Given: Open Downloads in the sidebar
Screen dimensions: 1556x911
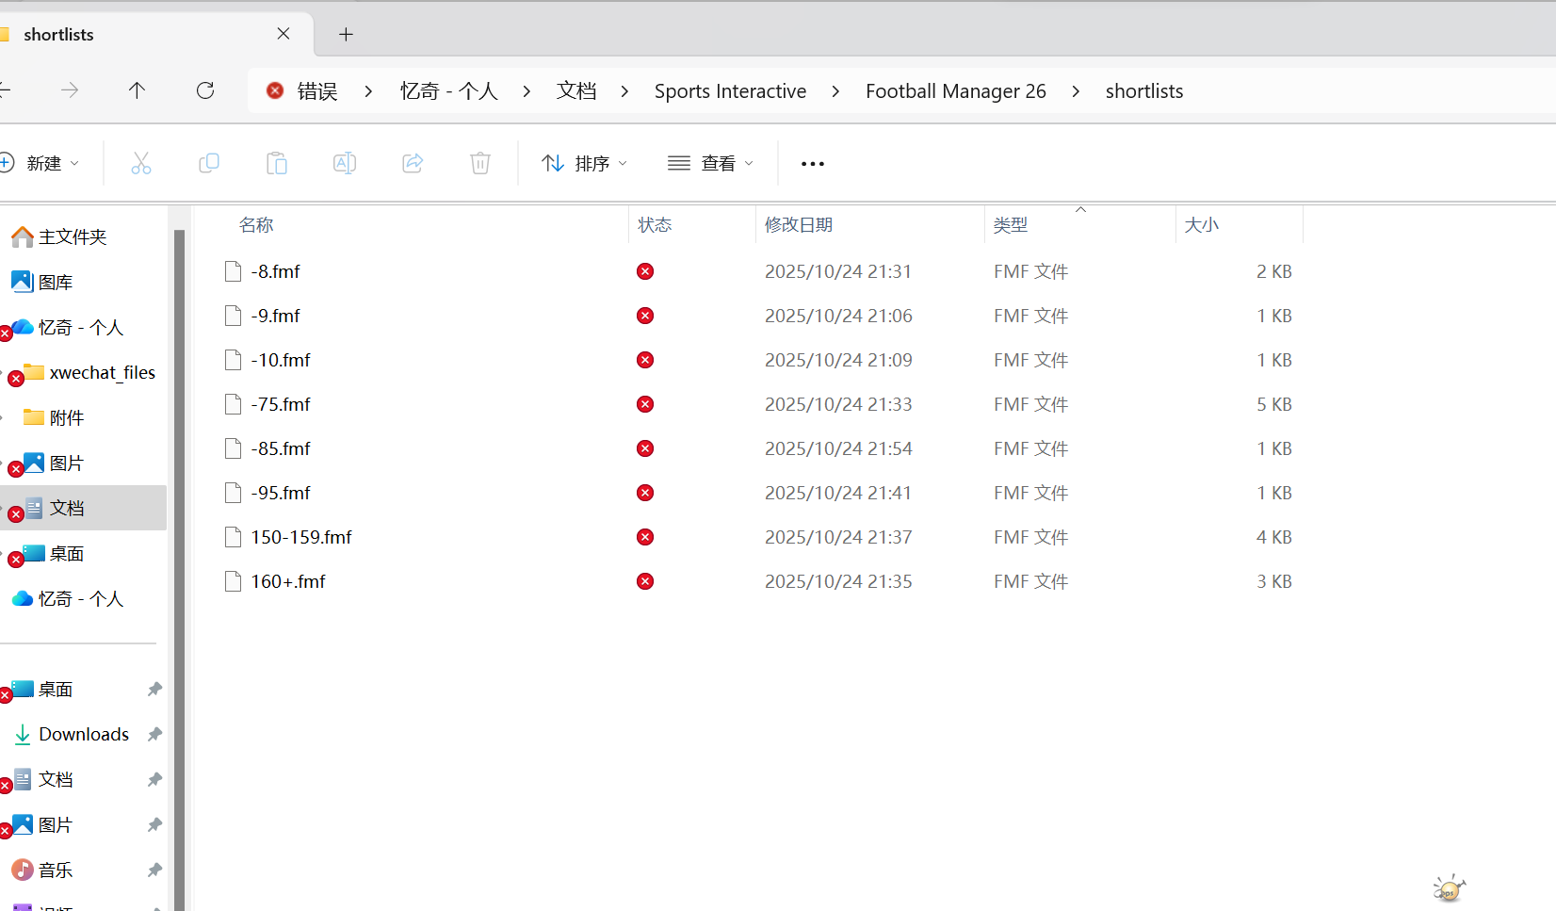Looking at the screenshot, I should click(83, 734).
